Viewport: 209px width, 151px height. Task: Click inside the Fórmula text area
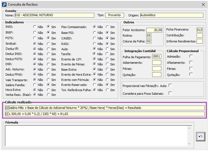[99, 135]
